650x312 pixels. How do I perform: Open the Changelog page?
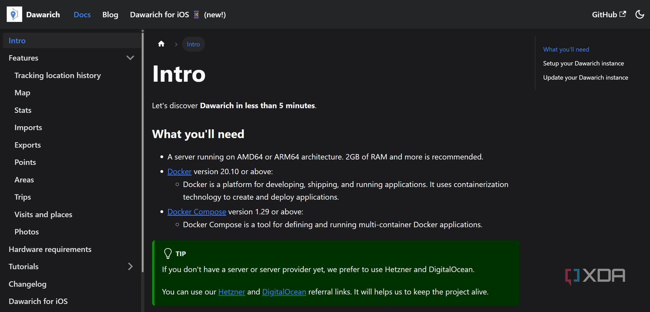(28, 284)
